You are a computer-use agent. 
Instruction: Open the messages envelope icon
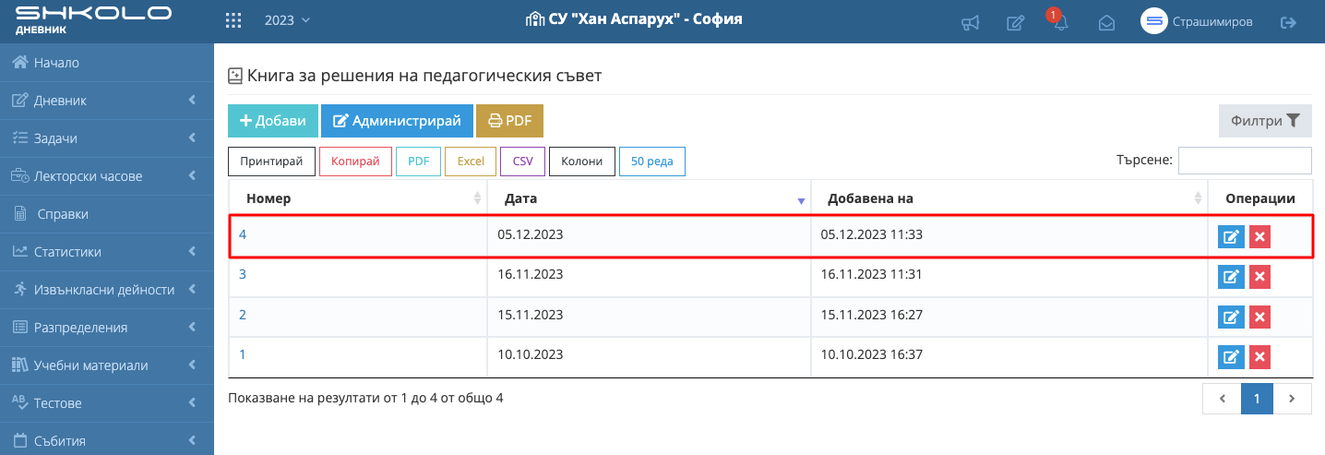(x=1106, y=22)
